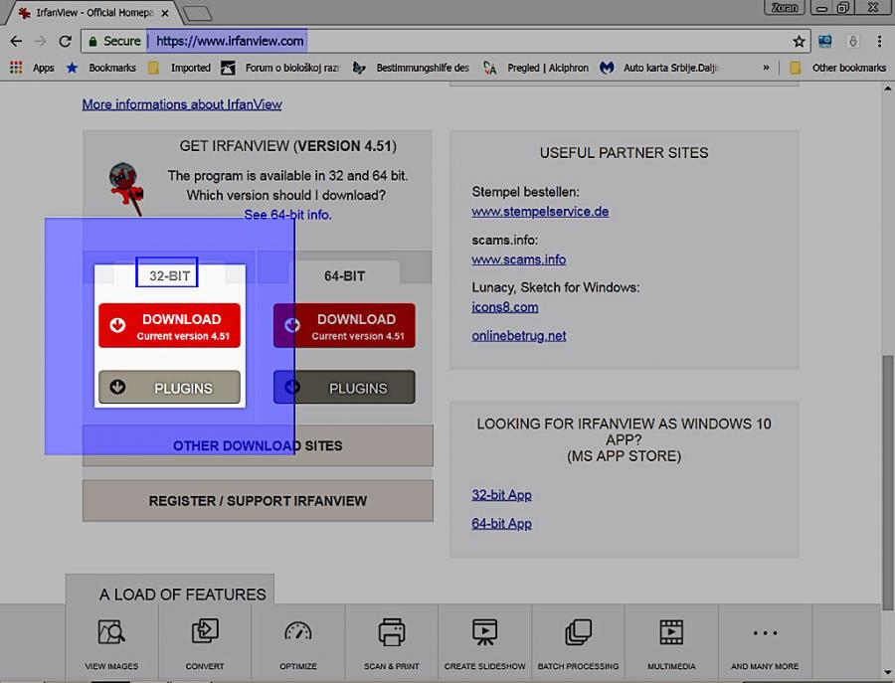Open the Pregled | Alciphron bookmark
Viewport: 895px width, 683px height.
(x=536, y=68)
